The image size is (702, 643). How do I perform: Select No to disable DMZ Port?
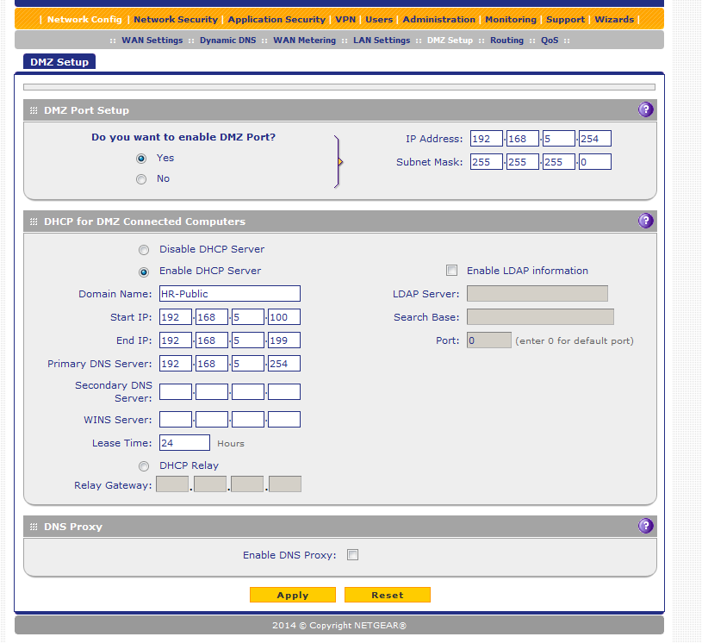(141, 179)
